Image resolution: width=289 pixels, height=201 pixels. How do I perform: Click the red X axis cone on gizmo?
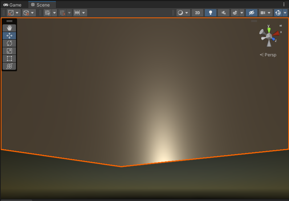(x=276, y=33)
